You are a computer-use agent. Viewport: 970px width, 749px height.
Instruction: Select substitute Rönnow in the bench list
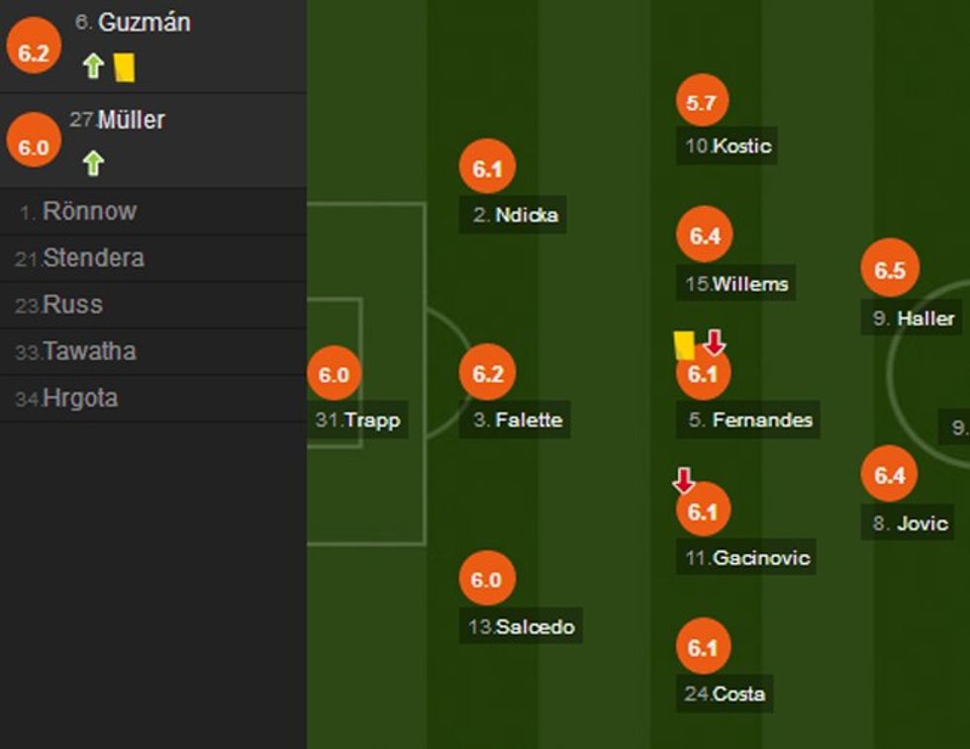pos(89,212)
